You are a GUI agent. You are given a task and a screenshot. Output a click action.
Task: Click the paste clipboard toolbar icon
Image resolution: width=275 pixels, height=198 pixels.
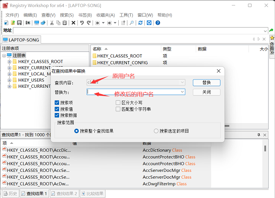coord(65,23)
